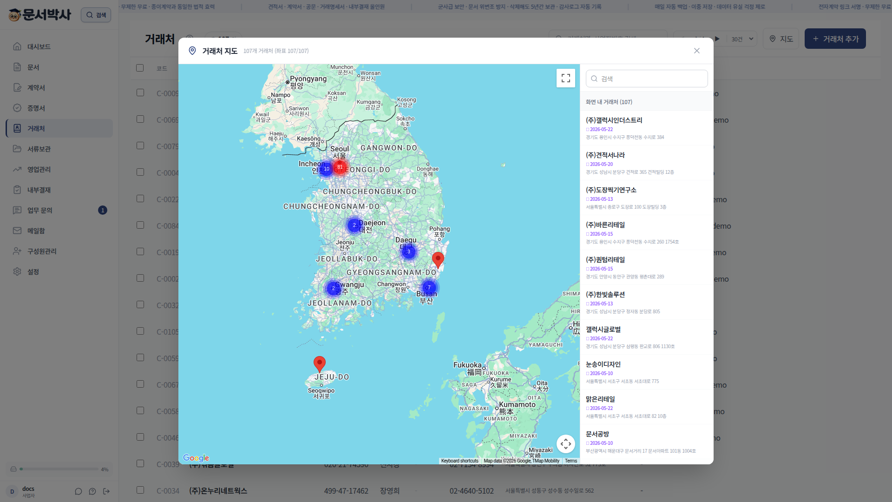Click the 거래처 추가 button
Image resolution: width=892 pixels, height=502 pixels.
[x=835, y=39]
